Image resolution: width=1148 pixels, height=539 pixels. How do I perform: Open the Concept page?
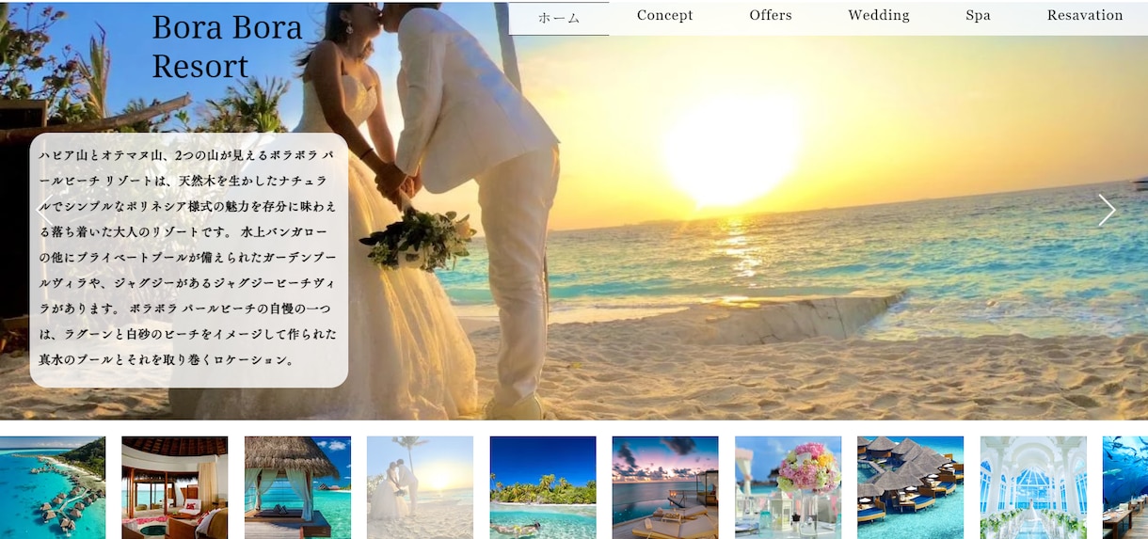coord(664,16)
